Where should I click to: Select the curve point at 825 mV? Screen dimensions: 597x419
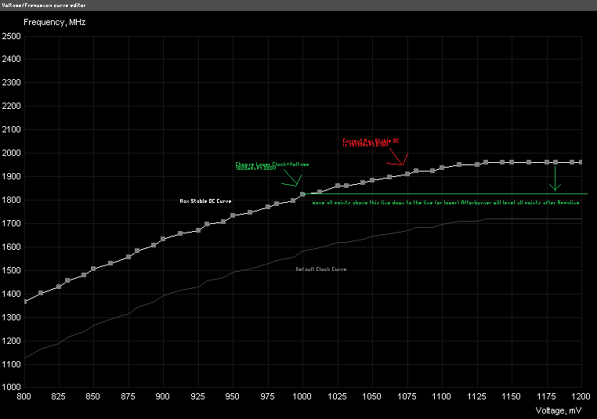59,287
